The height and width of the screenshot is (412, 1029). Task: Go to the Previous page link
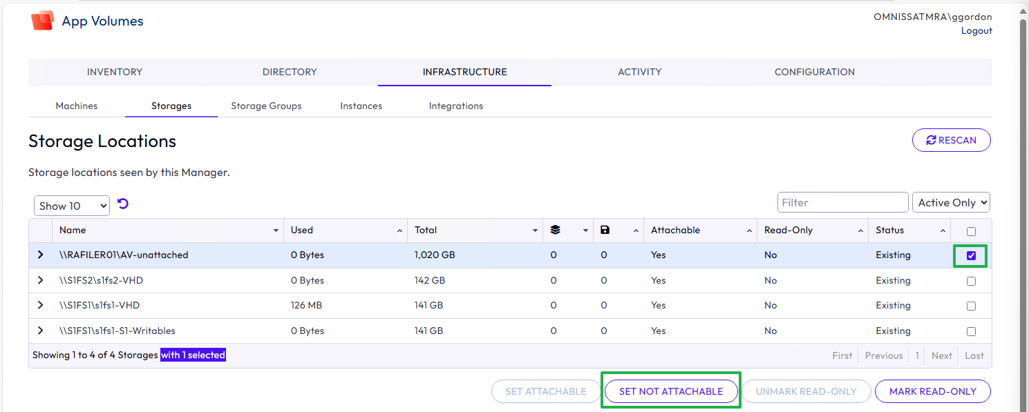pyautogui.click(x=884, y=355)
